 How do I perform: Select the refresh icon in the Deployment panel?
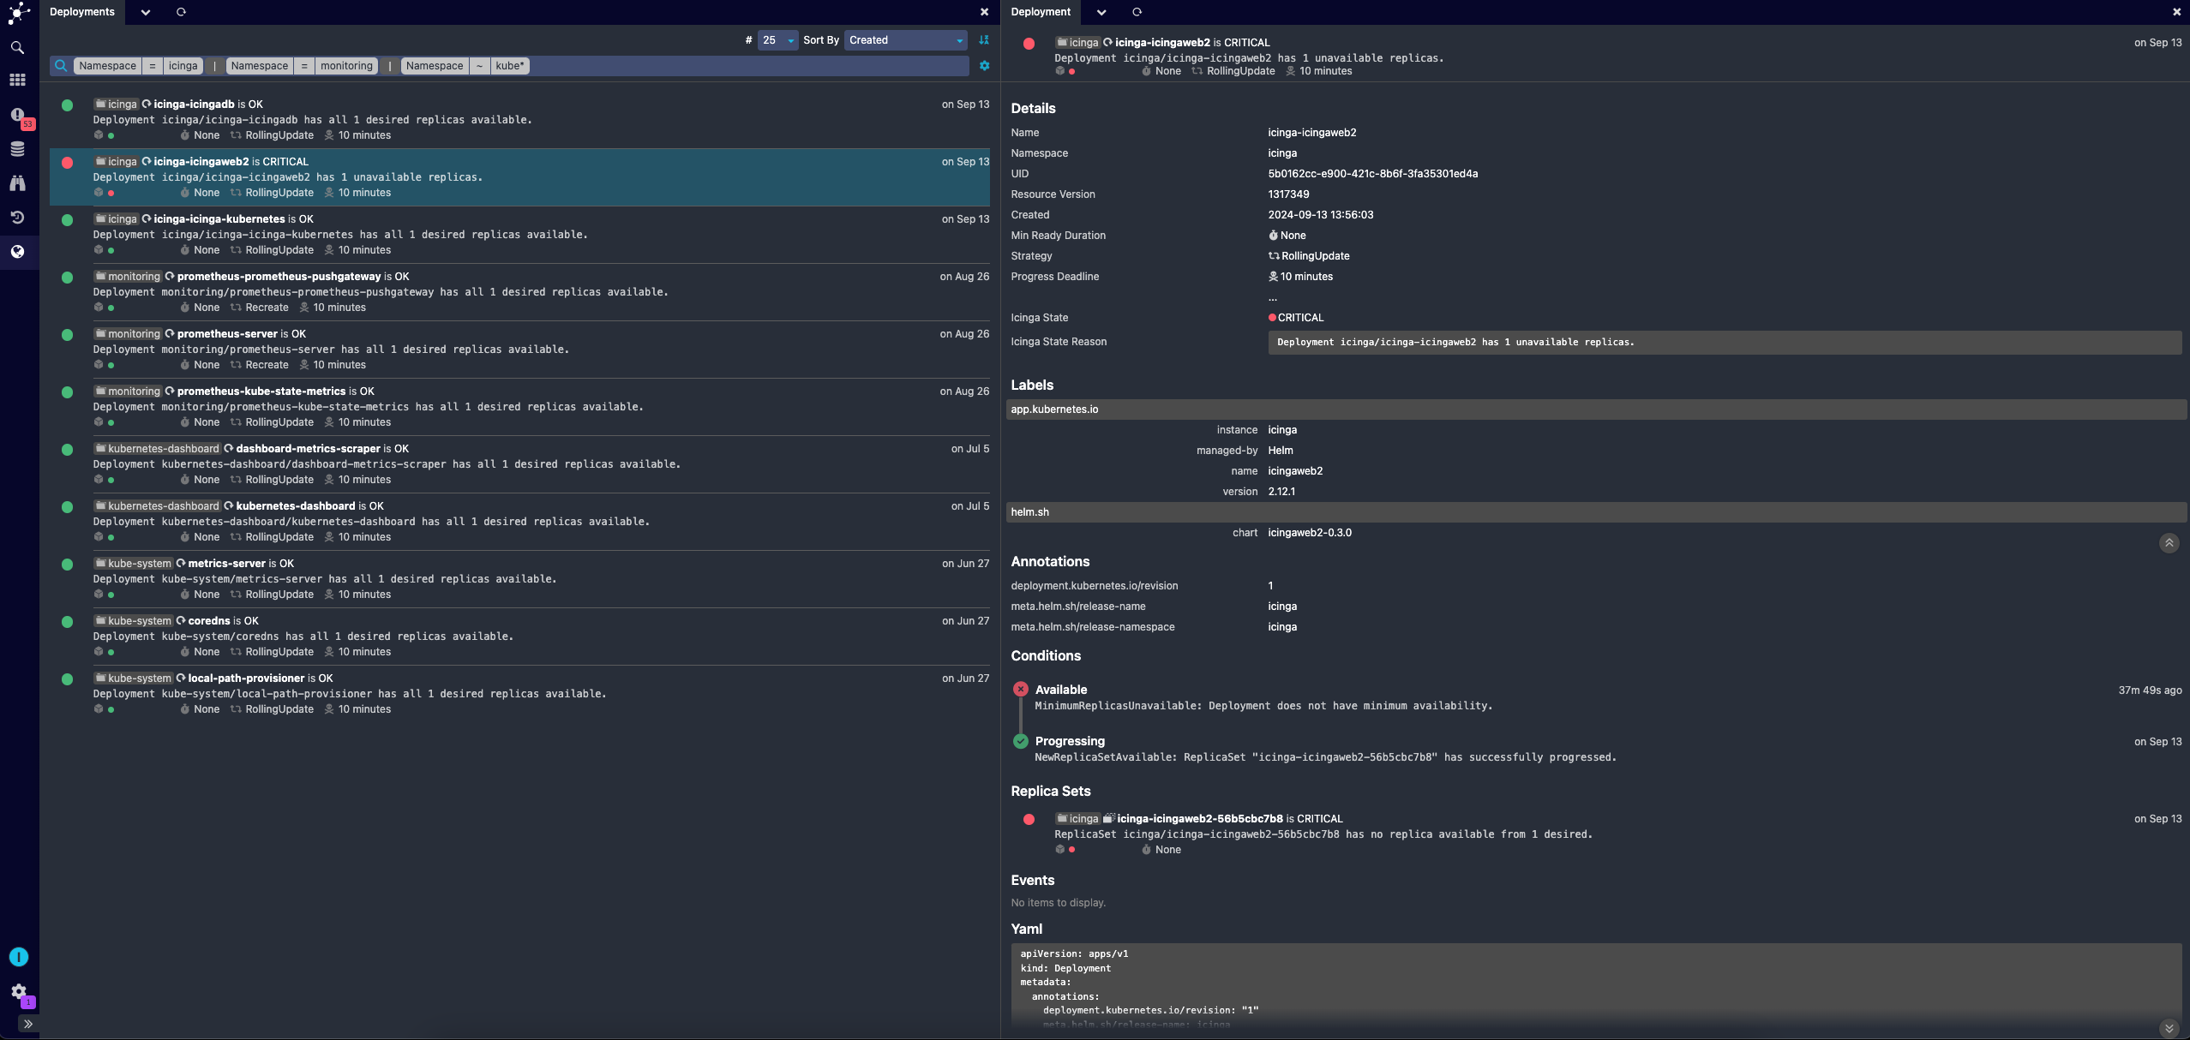point(1137,11)
